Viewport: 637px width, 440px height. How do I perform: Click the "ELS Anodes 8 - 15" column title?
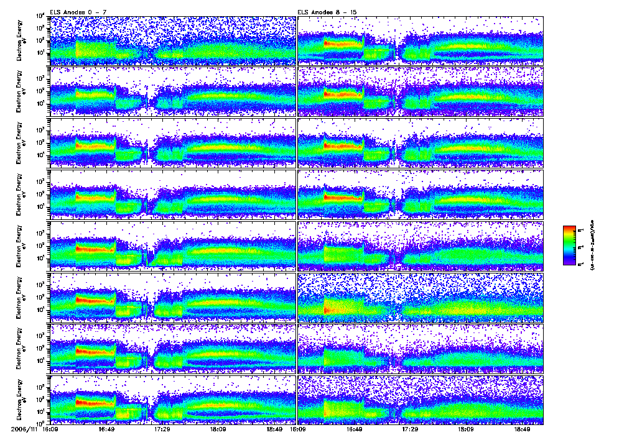(327, 12)
